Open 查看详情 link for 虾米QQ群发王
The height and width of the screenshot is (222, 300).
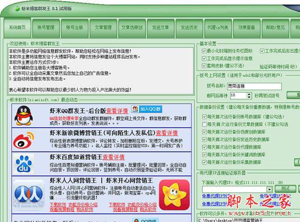tap(117, 111)
